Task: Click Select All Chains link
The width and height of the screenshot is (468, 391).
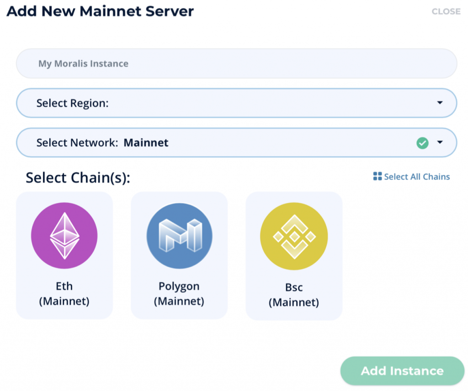Action: tap(412, 177)
